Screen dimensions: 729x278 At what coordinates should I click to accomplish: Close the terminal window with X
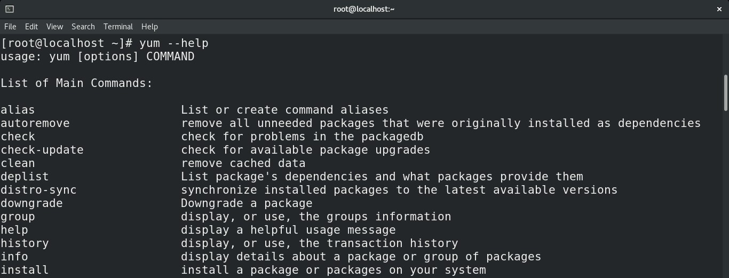point(719,9)
